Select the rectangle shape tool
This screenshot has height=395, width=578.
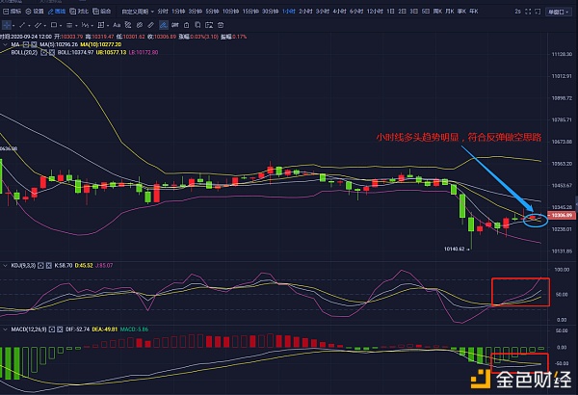coord(54,25)
